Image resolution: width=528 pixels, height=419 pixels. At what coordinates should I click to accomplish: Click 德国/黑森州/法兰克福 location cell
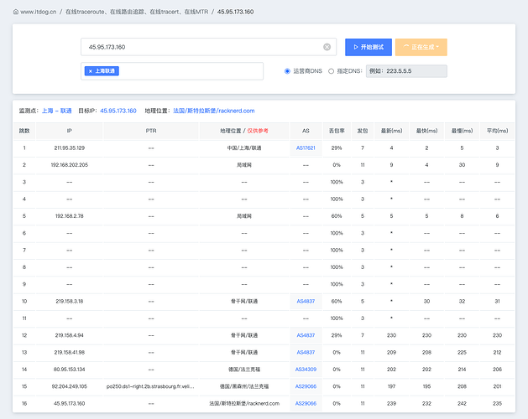pyautogui.click(x=244, y=386)
